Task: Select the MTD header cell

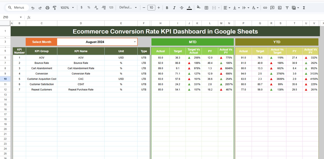Action: [x=192, y=42]
